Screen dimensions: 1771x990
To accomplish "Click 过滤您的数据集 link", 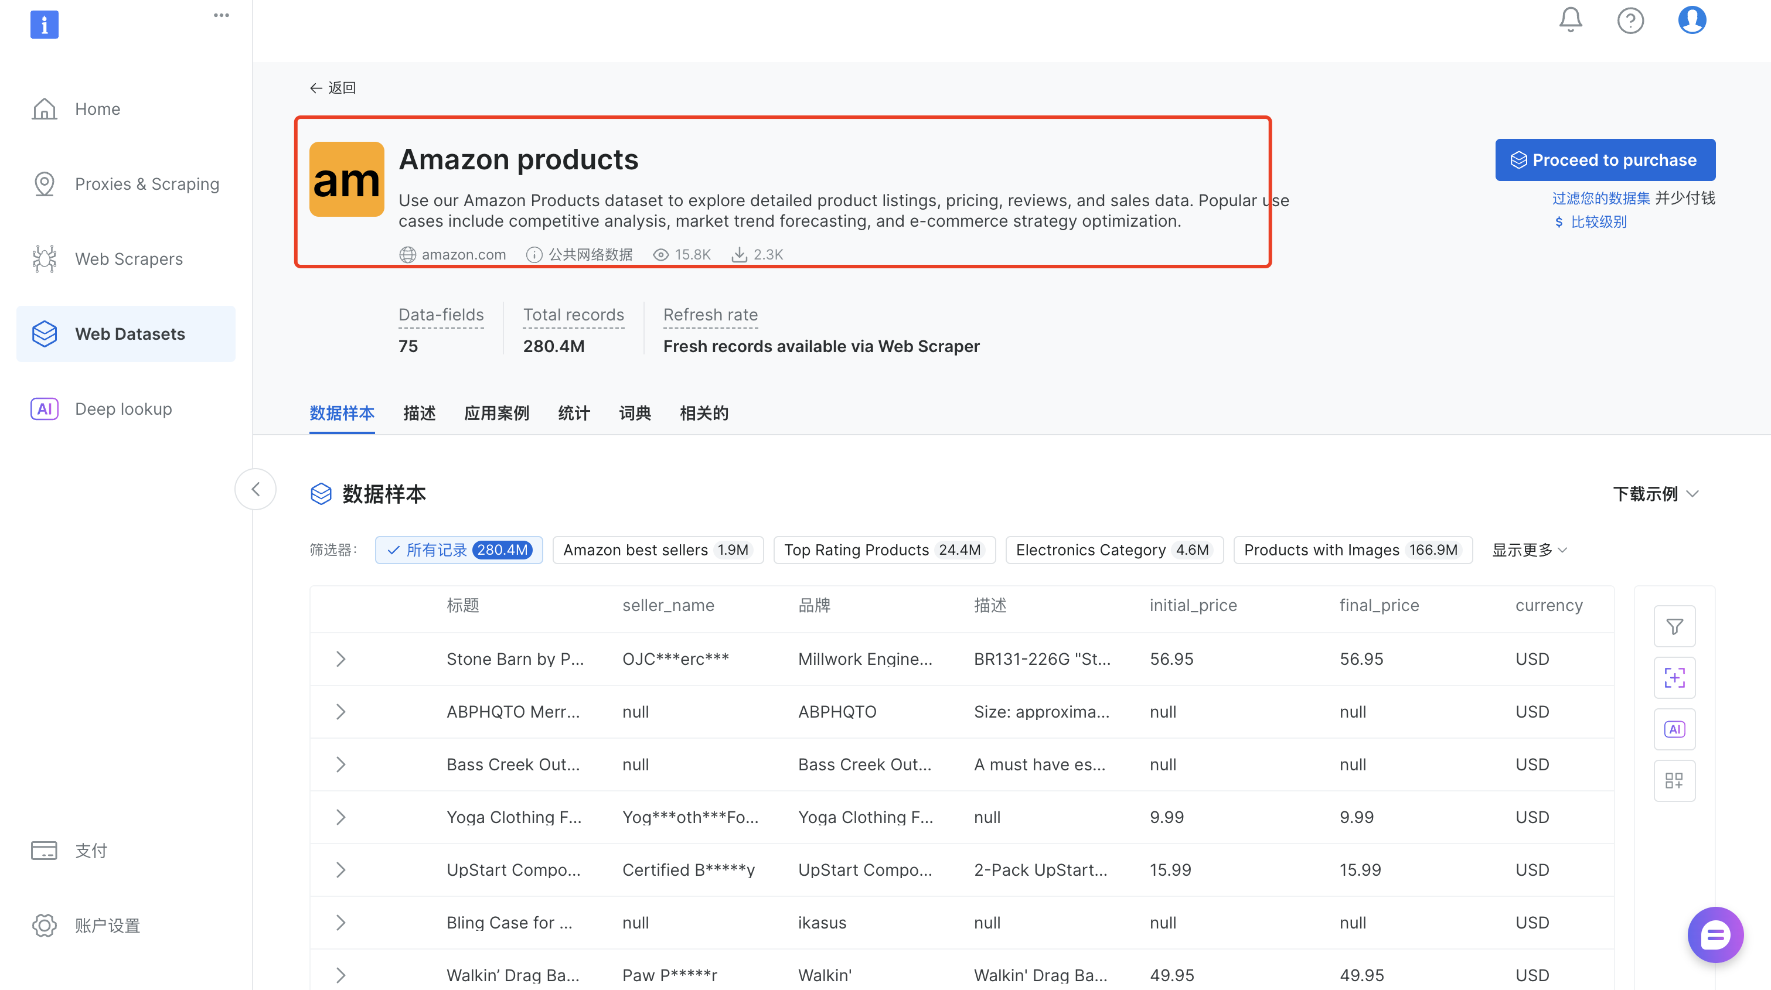I will click(1600, 198).
